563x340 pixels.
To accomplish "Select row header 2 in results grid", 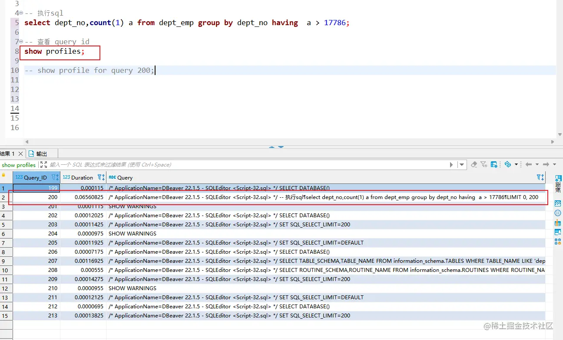I will (6, 197).
